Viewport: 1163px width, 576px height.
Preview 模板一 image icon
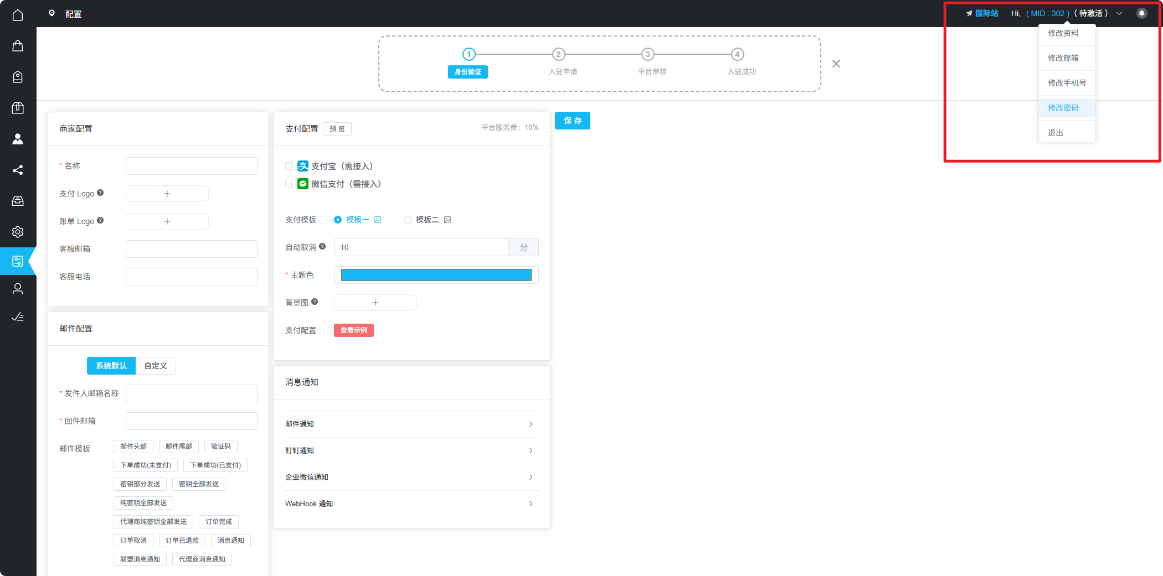tap(378, 220)
